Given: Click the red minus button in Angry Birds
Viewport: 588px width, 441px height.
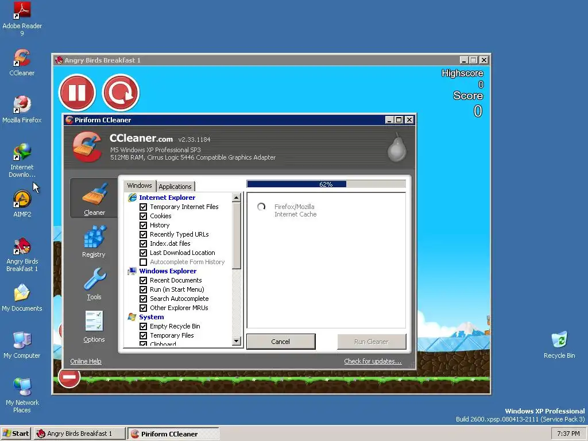Looking at the screenshot, I should click(x=69, y=377).
